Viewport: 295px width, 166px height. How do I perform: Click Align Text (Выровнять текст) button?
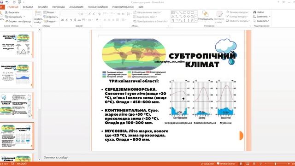pyautogui.click(x=145, y=17)
